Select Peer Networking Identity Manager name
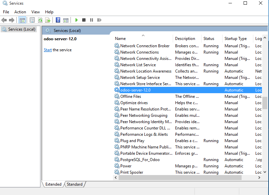269x195 pixels. (146, 122)
